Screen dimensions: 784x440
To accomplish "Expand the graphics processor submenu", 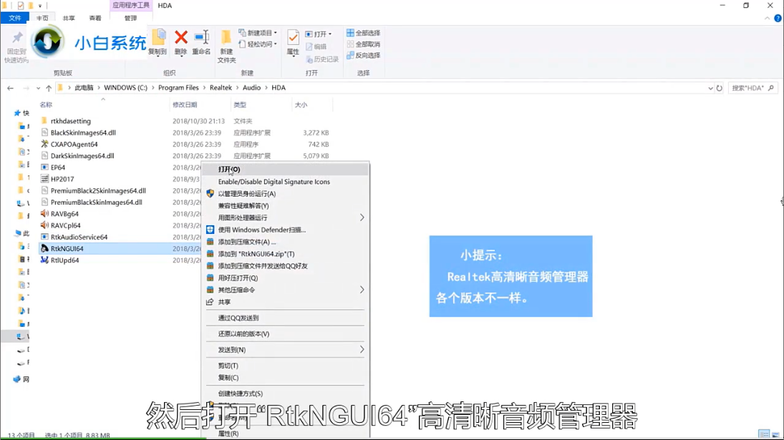I will [362, 217].
